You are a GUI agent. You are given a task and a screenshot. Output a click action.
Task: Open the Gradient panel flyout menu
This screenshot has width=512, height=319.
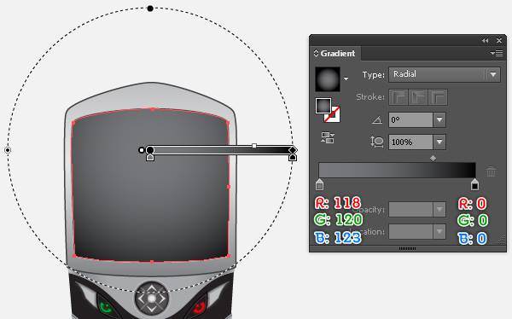[497, 53]
